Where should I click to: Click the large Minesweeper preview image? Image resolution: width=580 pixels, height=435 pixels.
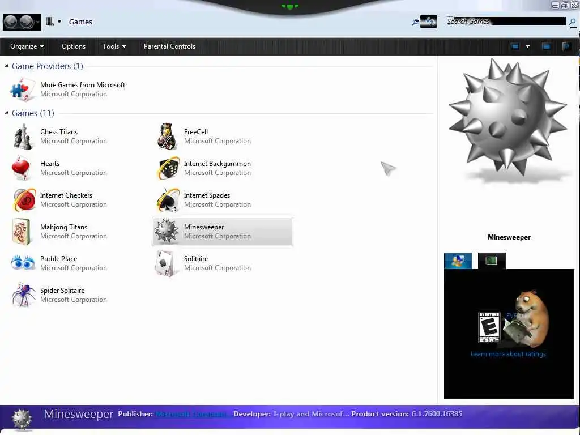point(508,120)
